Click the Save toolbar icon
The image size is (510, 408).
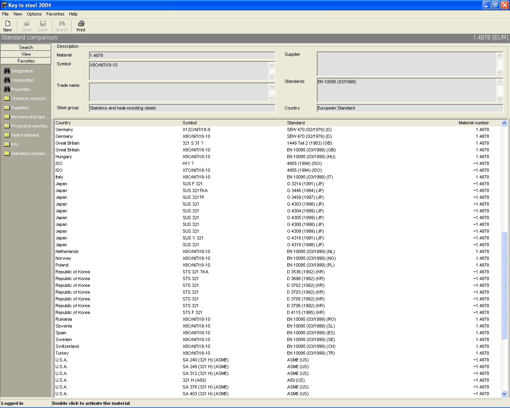(x=43, y=26)
